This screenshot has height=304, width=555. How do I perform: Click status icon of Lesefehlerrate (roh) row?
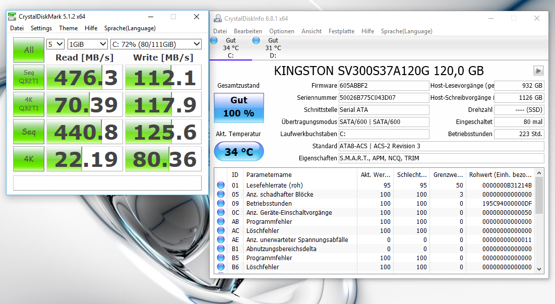tap(221, 185)
